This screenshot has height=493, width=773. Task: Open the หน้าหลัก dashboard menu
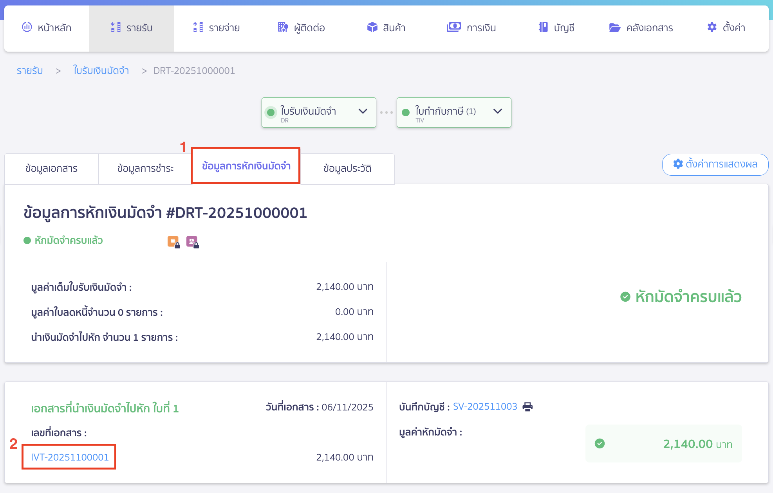click(x=47, y=28)
